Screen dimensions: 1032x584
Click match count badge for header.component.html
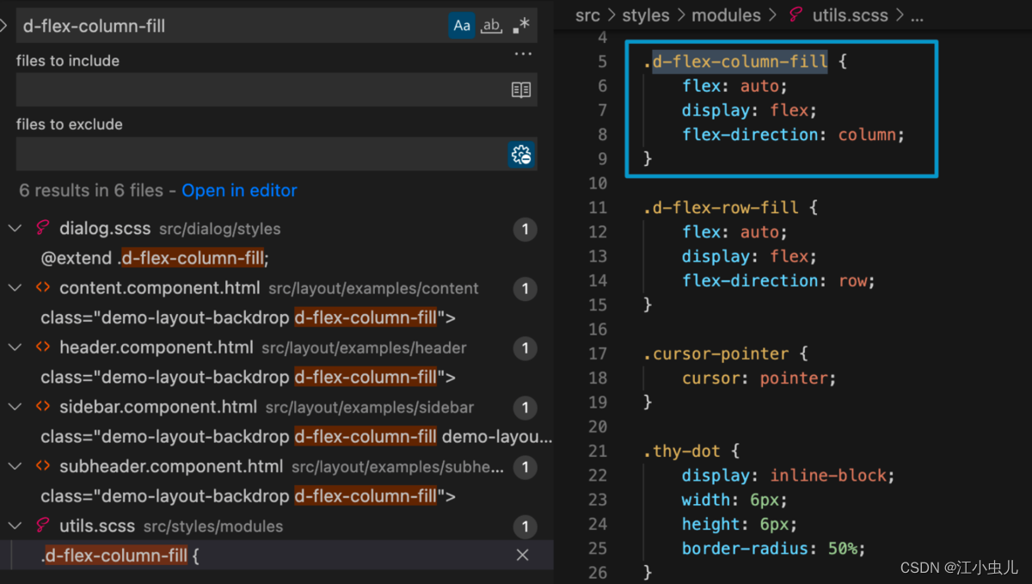pos(525,348)
